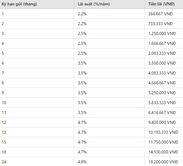Select the "Tiền lãi (VNĐ)" column header
This screenshot has width=183, height=166.
[x=162, y=4]
